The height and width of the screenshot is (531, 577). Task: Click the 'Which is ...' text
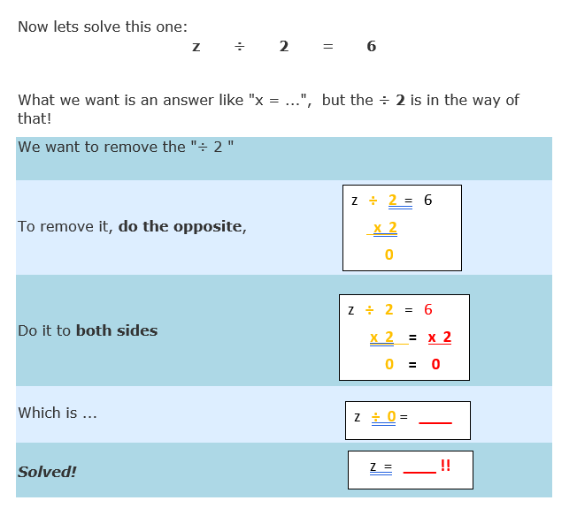[58, 413]
